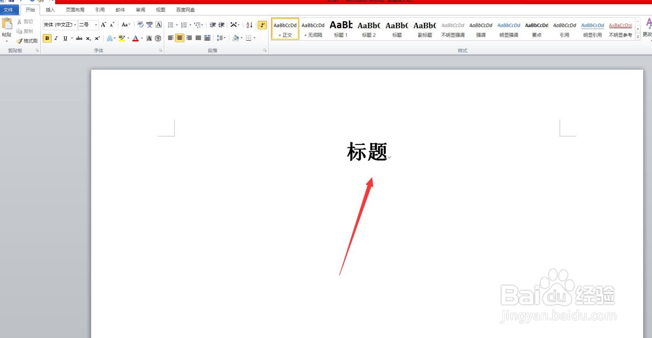
Task: Click the multilevel list icon
Action: pyautogui.click(x=198, y=25)
